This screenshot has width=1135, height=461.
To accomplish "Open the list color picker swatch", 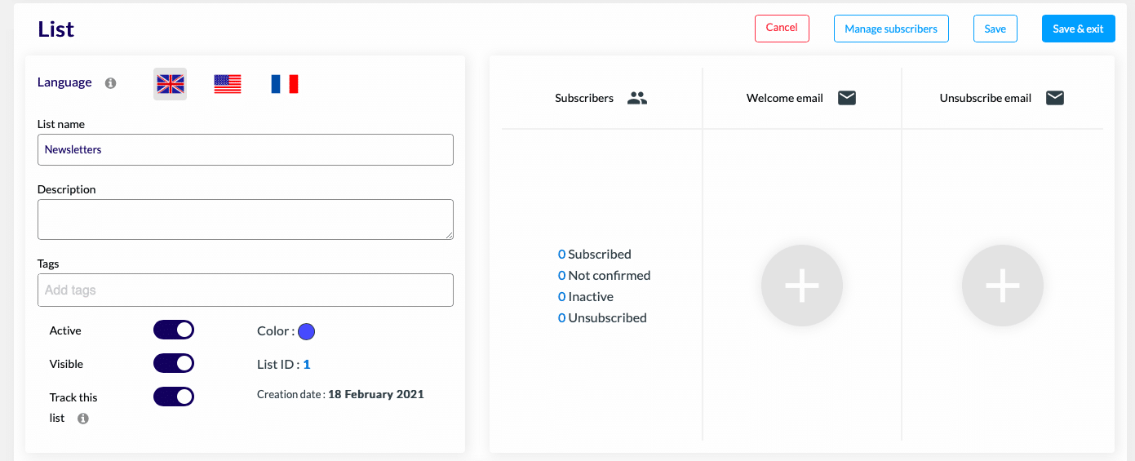I will tap(307, 331).
